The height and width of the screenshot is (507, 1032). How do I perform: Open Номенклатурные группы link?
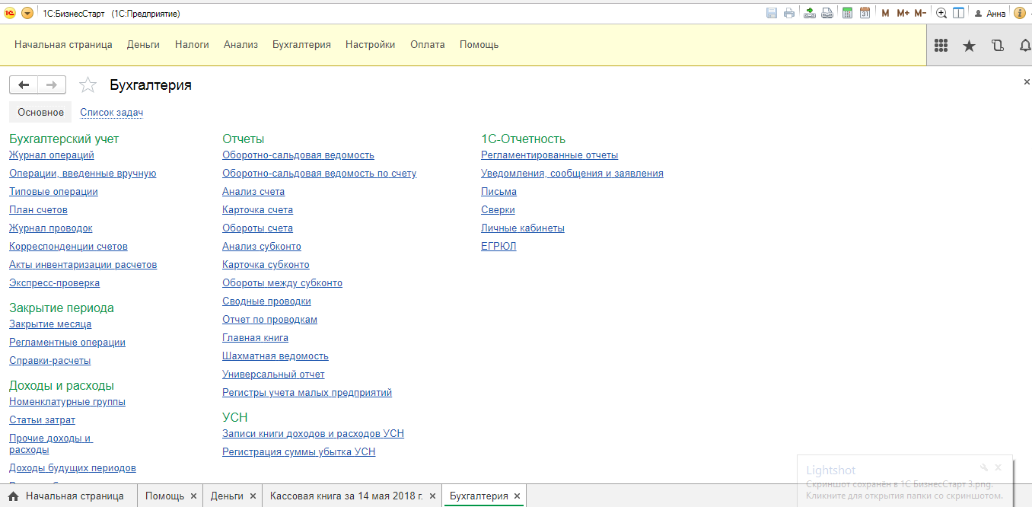pyautogui.click(x=67, y=401)
